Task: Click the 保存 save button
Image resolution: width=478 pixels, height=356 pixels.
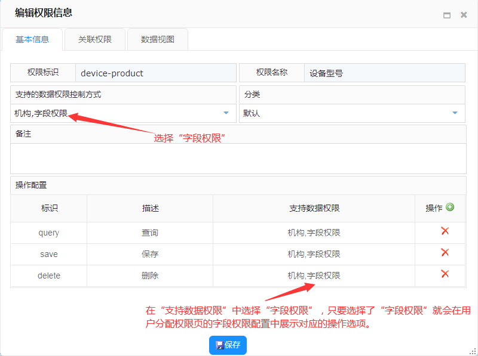Action: pyautogui.click(x=228, y=345)
